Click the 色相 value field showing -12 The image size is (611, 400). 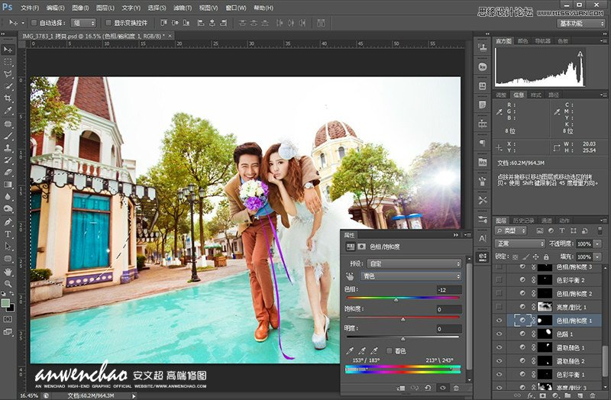point(449,290)
